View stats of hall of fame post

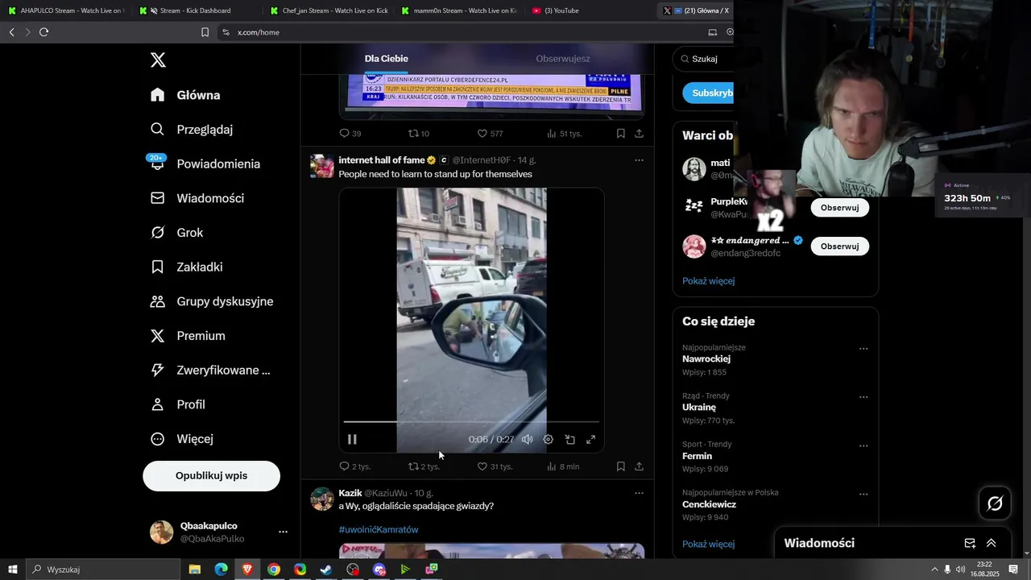click(x=563, y=466)
